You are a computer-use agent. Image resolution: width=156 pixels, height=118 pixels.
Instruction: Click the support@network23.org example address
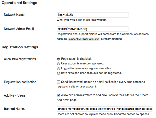tap(83, 39)
